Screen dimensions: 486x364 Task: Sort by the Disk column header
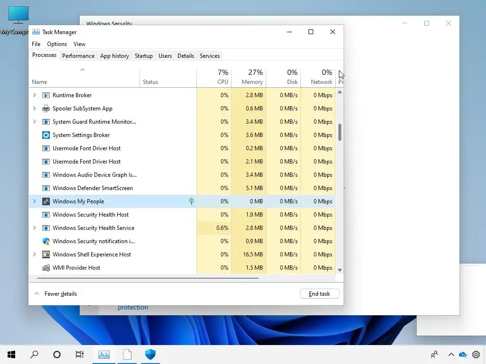(284, 77)
